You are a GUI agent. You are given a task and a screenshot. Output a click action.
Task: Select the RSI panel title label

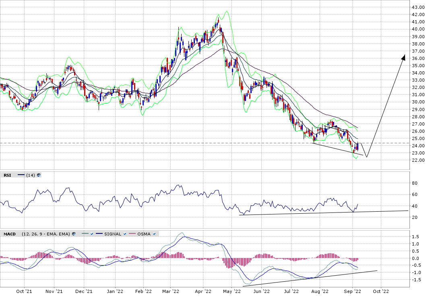7,175
